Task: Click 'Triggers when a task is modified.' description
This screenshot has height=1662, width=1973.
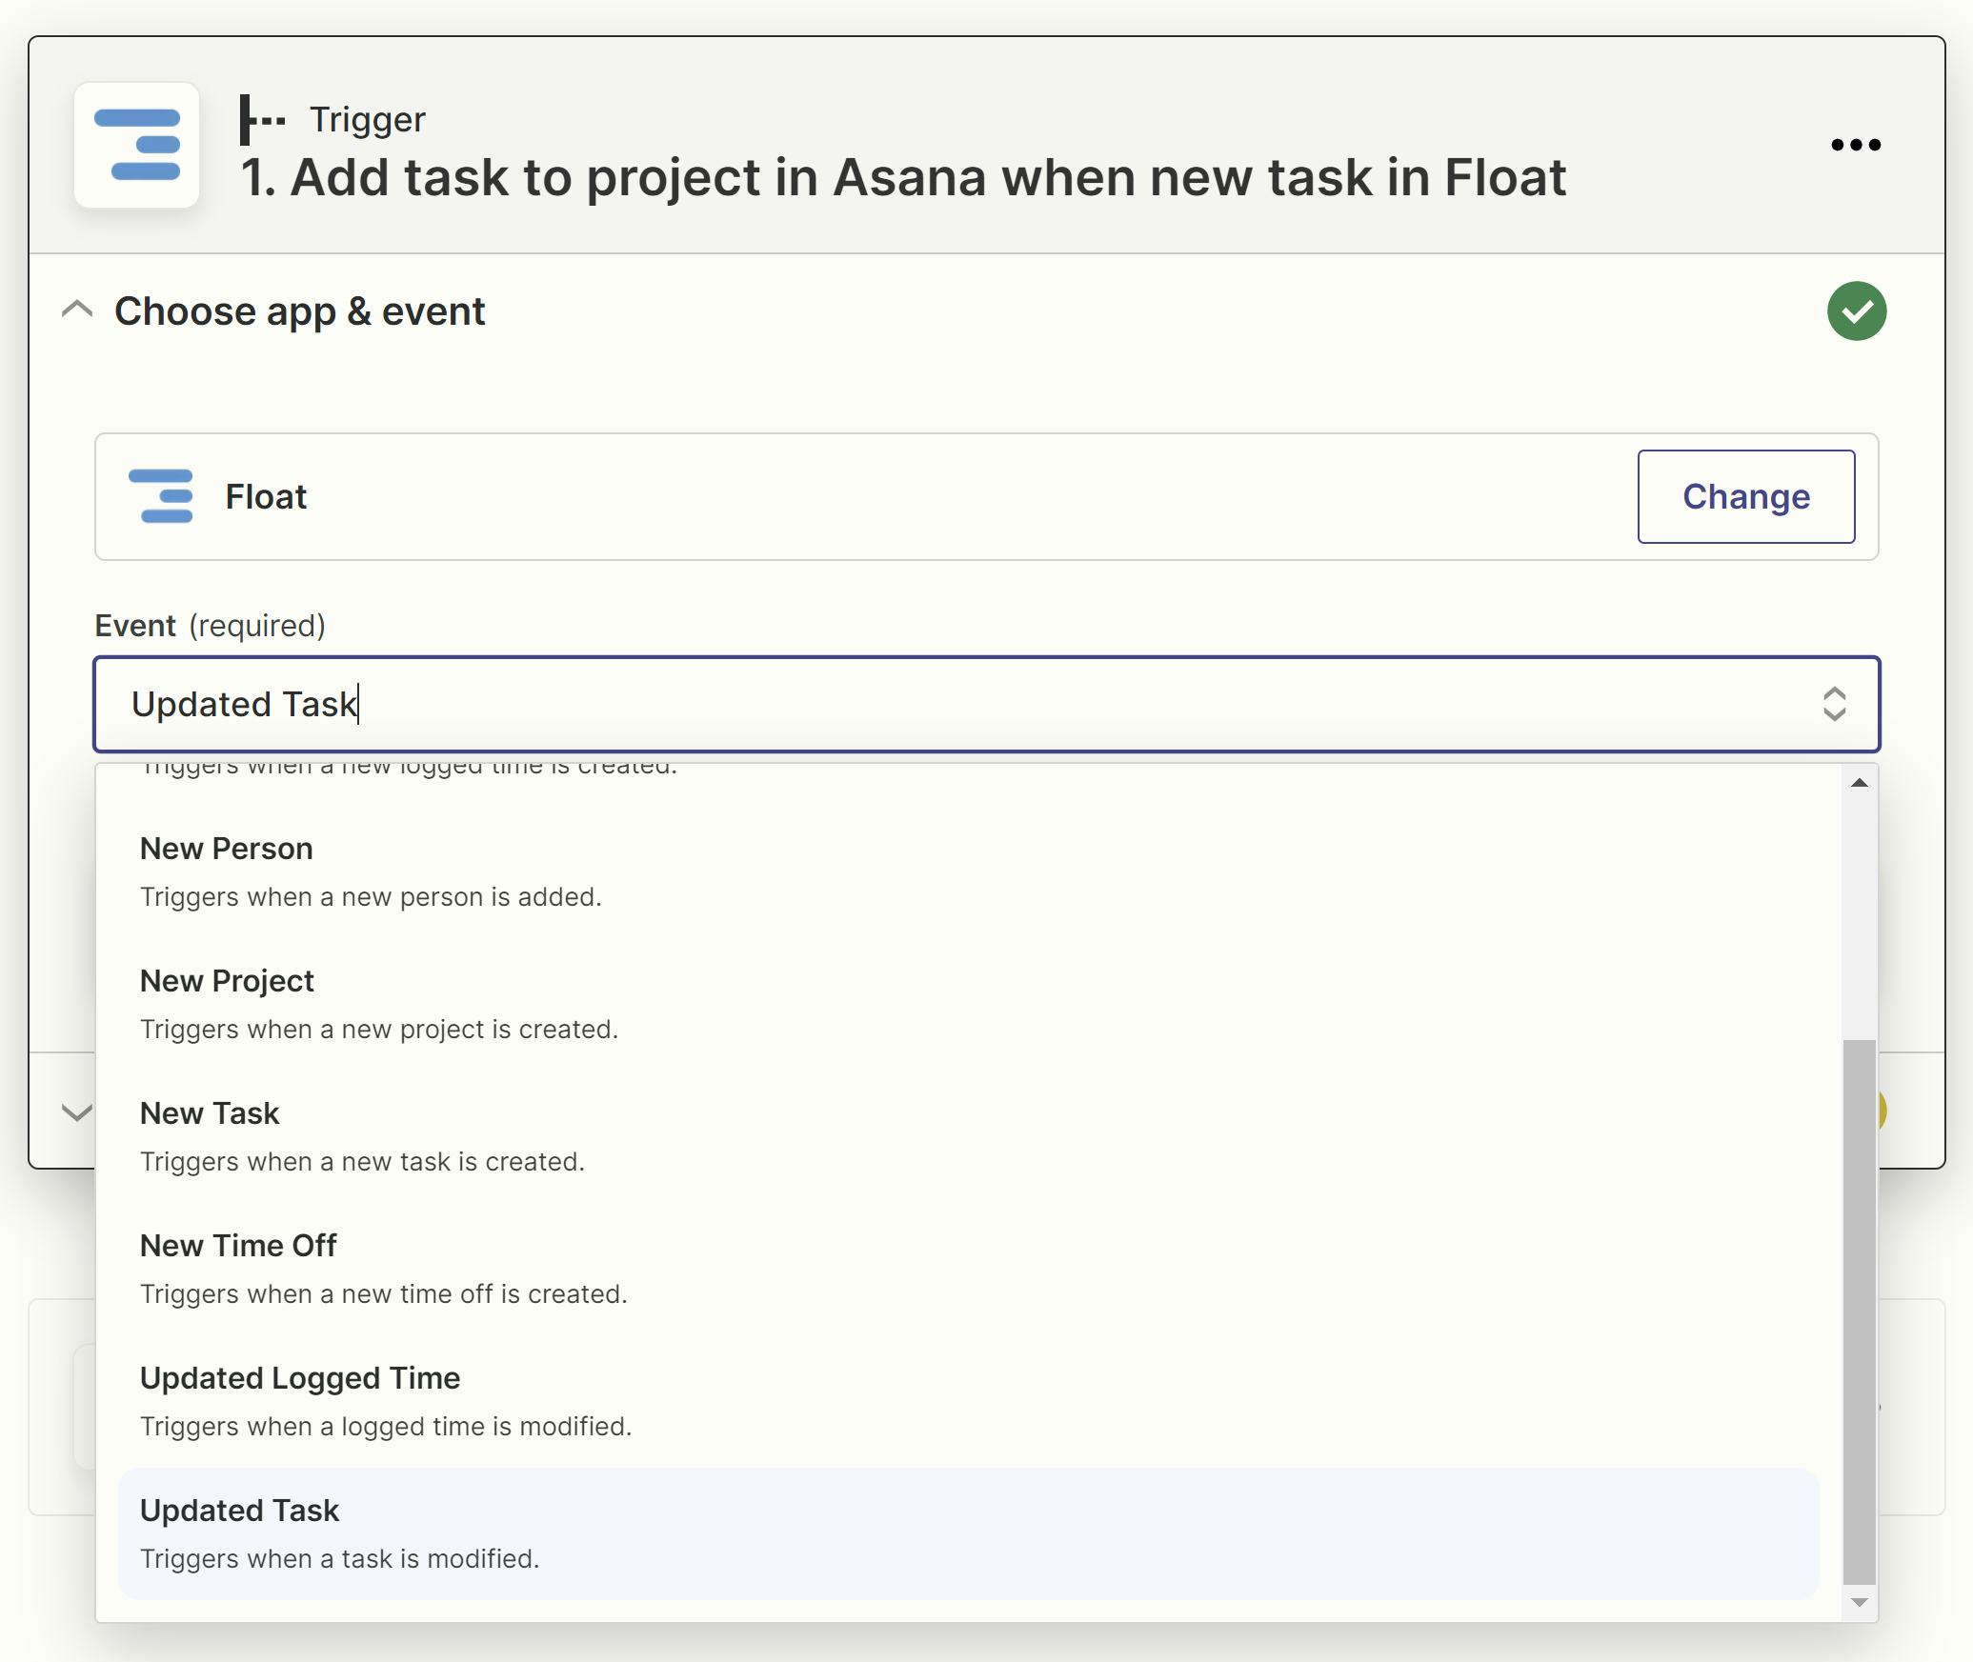Action: [x=339, y=1559]
